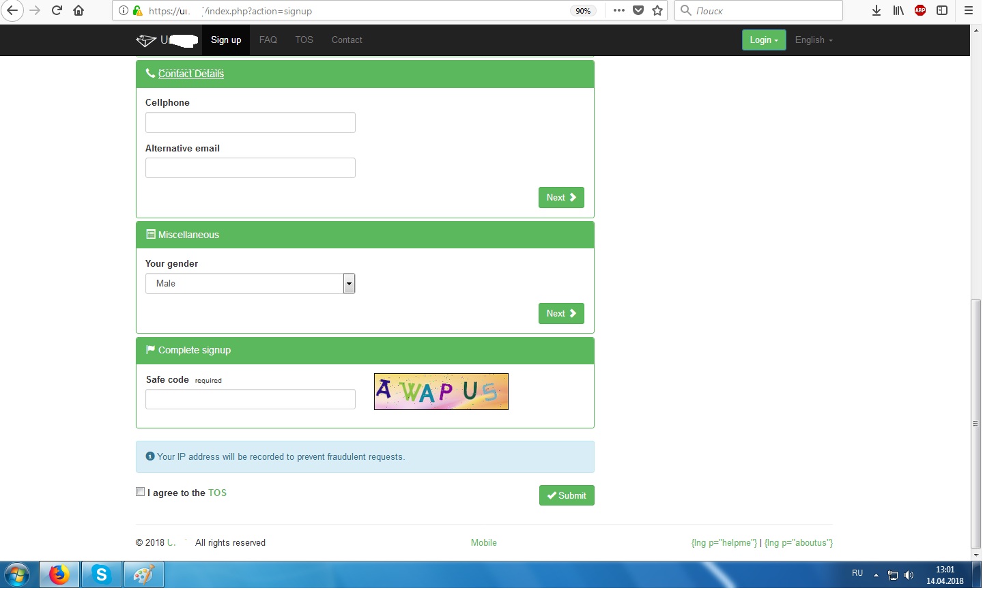
Task: Open the TOS nav link
Action: click(304, 40)
